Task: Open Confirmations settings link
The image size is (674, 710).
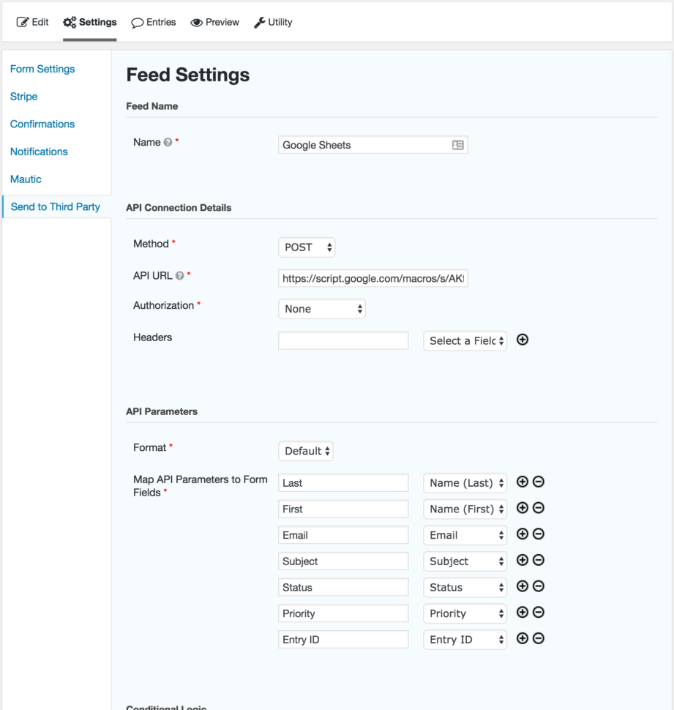Action: [42, 124]
